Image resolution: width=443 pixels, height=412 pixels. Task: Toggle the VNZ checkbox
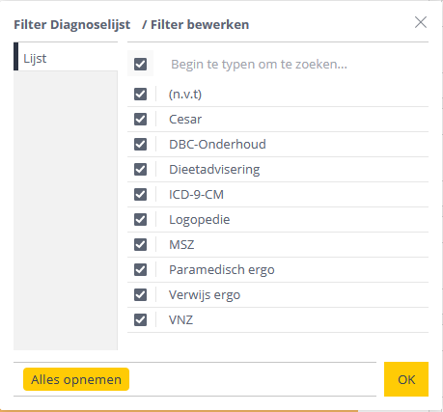pos(140,320)
